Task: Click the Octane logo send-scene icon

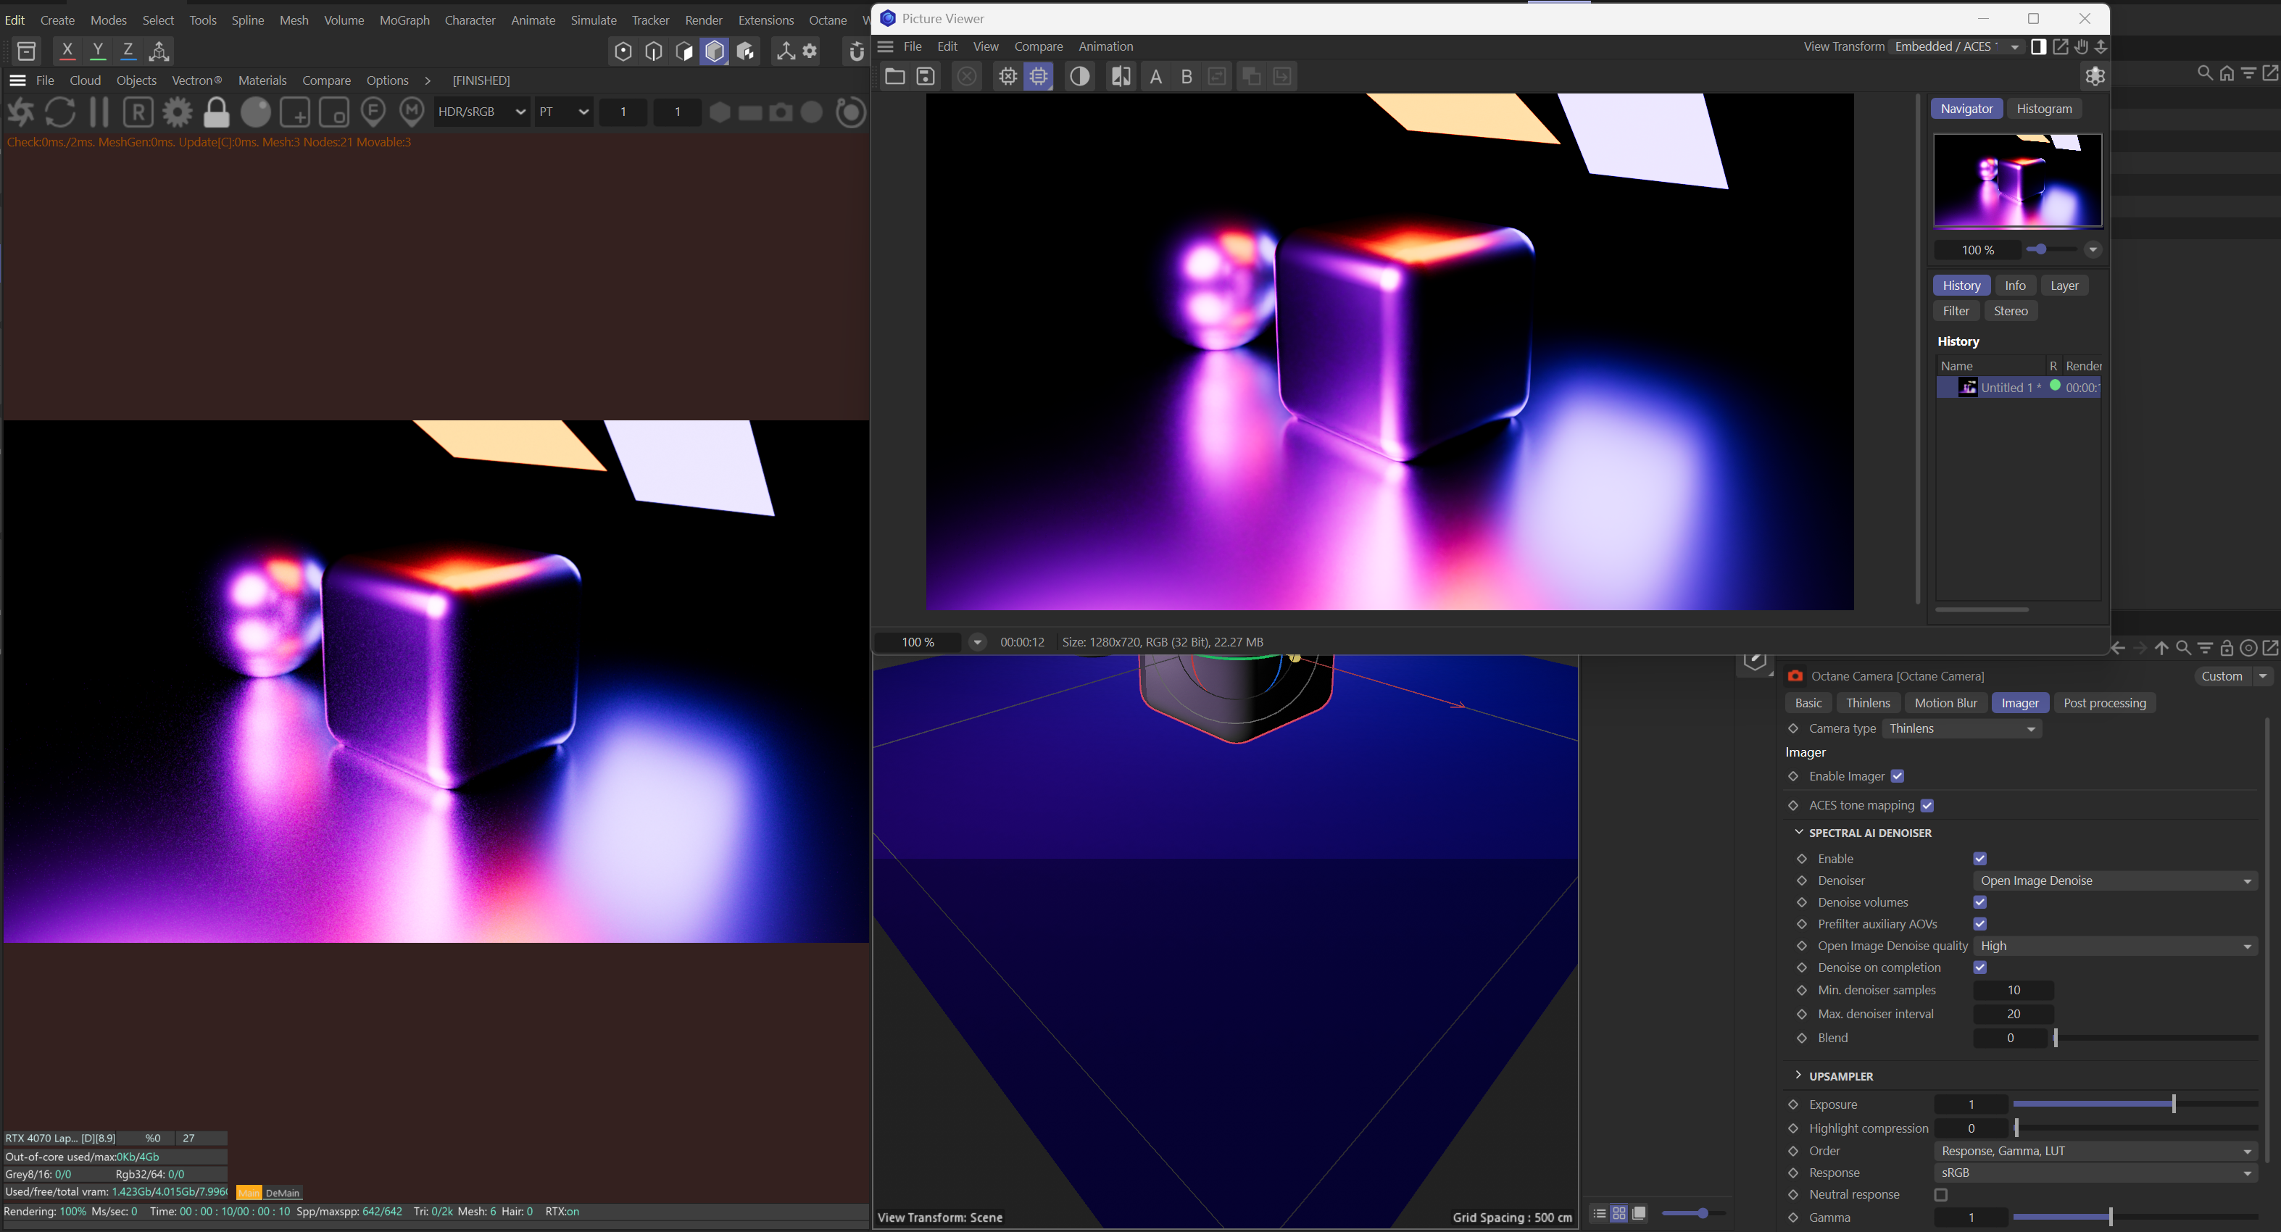Action: 21,112
